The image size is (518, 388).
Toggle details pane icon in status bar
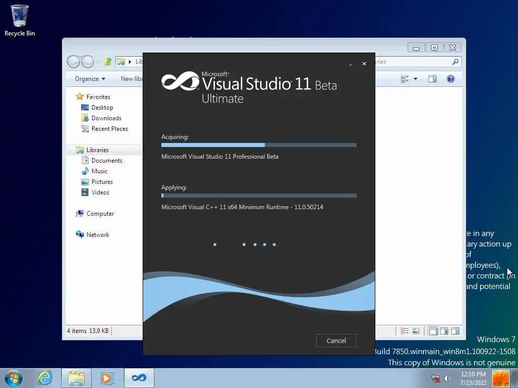click(444, 331)
